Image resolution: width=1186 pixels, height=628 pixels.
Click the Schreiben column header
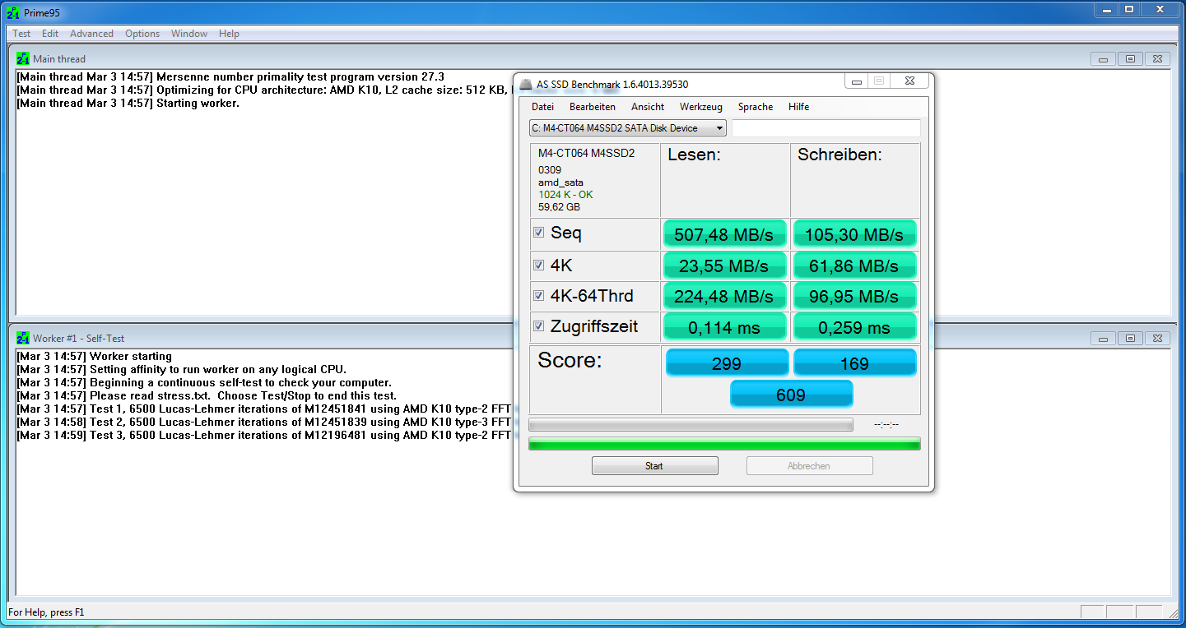coord(840,155)
